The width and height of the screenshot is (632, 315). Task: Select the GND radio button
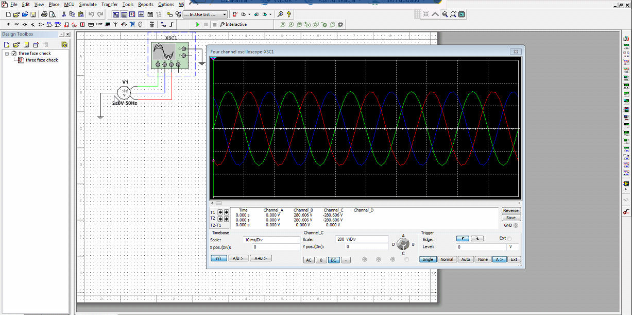click(516, 225)
